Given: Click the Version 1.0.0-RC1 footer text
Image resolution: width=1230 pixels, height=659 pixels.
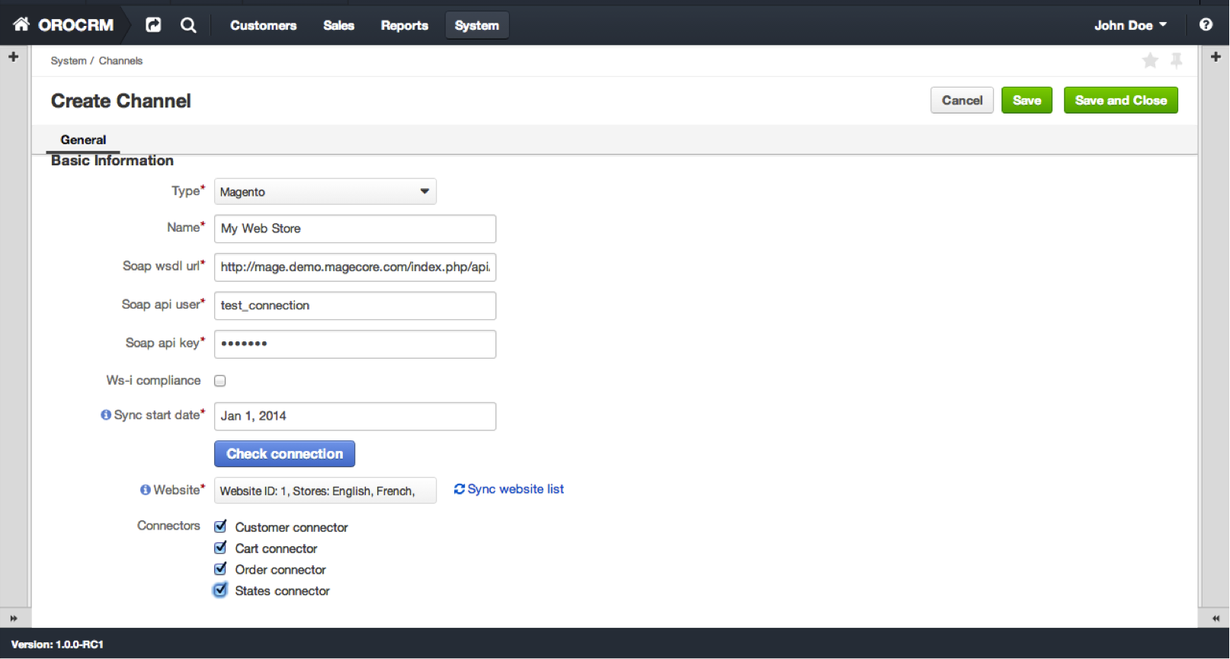Looking at the screenshot, I should [57, 645].
